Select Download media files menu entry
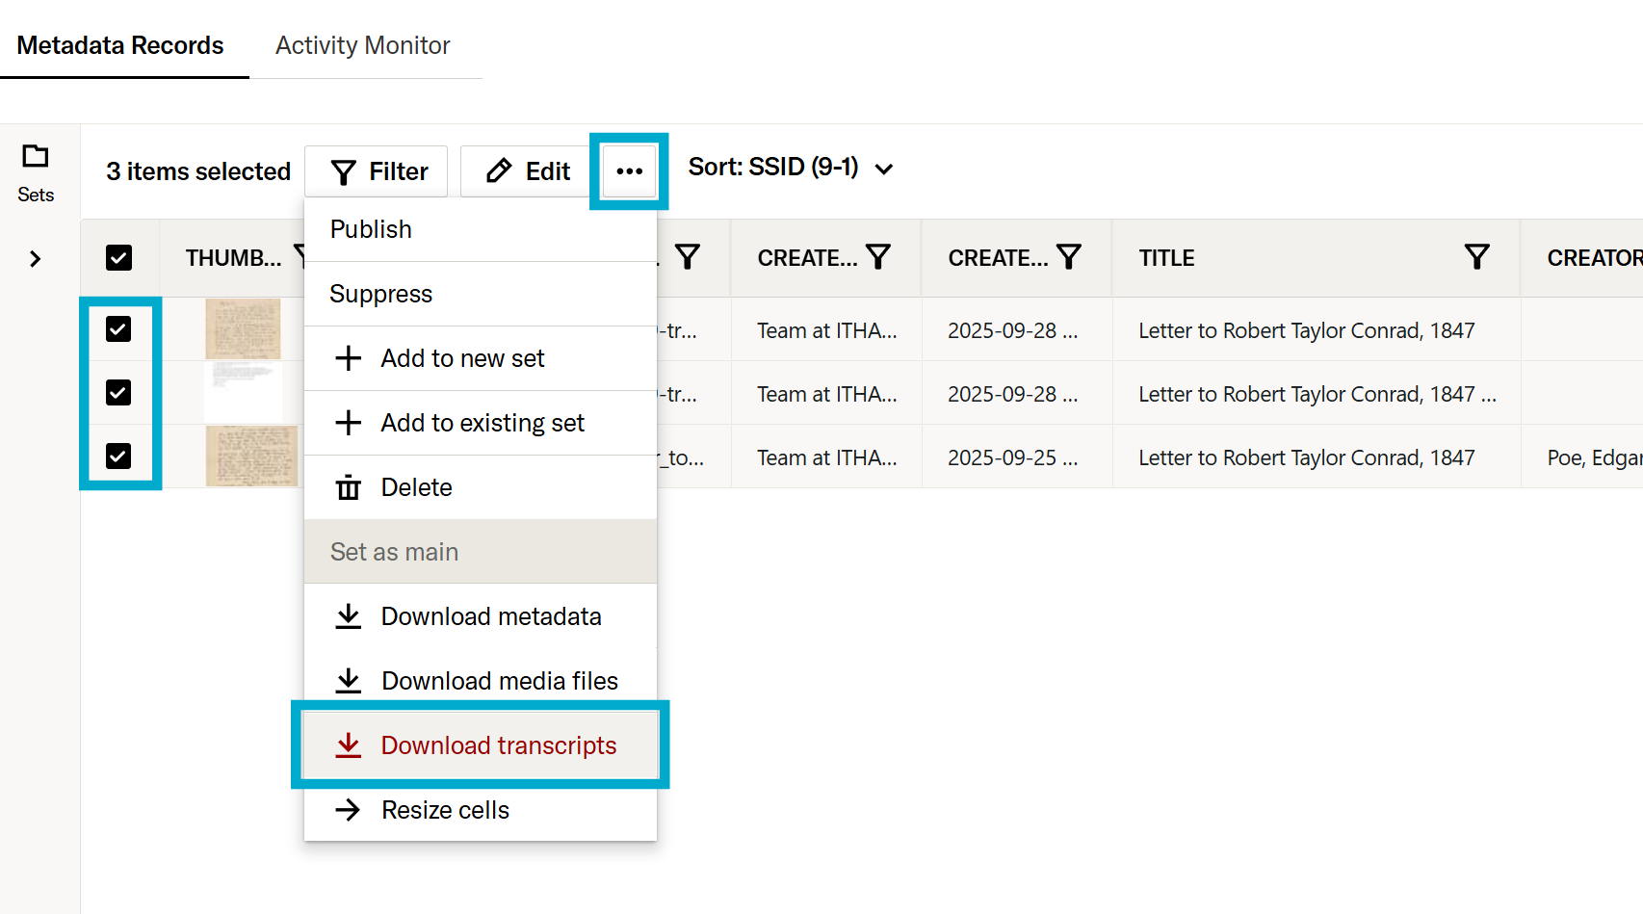Viewport: 1643px width, 914px height. click(481, 681)
